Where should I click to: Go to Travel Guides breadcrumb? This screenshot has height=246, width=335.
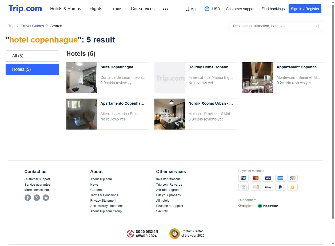pos(32,26)
